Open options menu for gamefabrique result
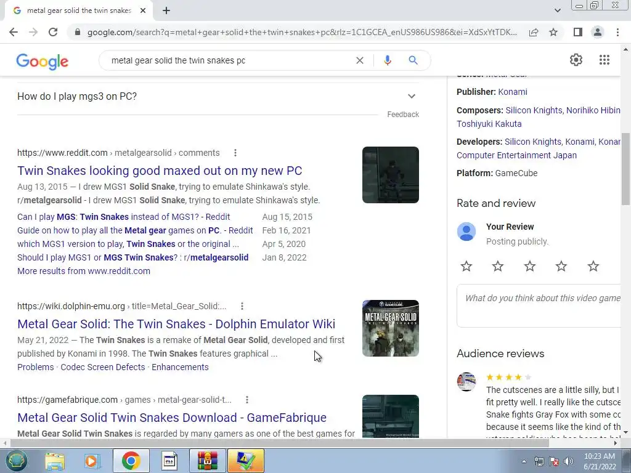 (x=246, y=400)
